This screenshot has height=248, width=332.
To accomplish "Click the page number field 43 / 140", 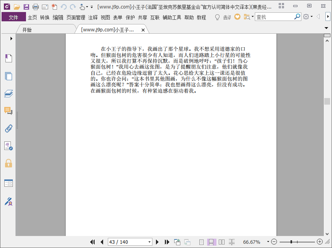I will point(128,242).
